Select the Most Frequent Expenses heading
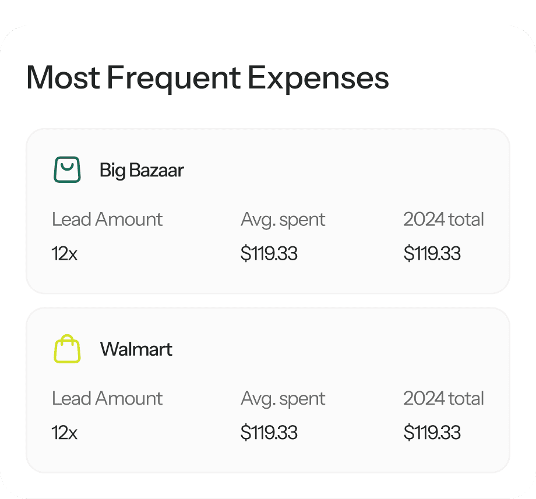Screen dimensions: 536x499 point(207,78)
